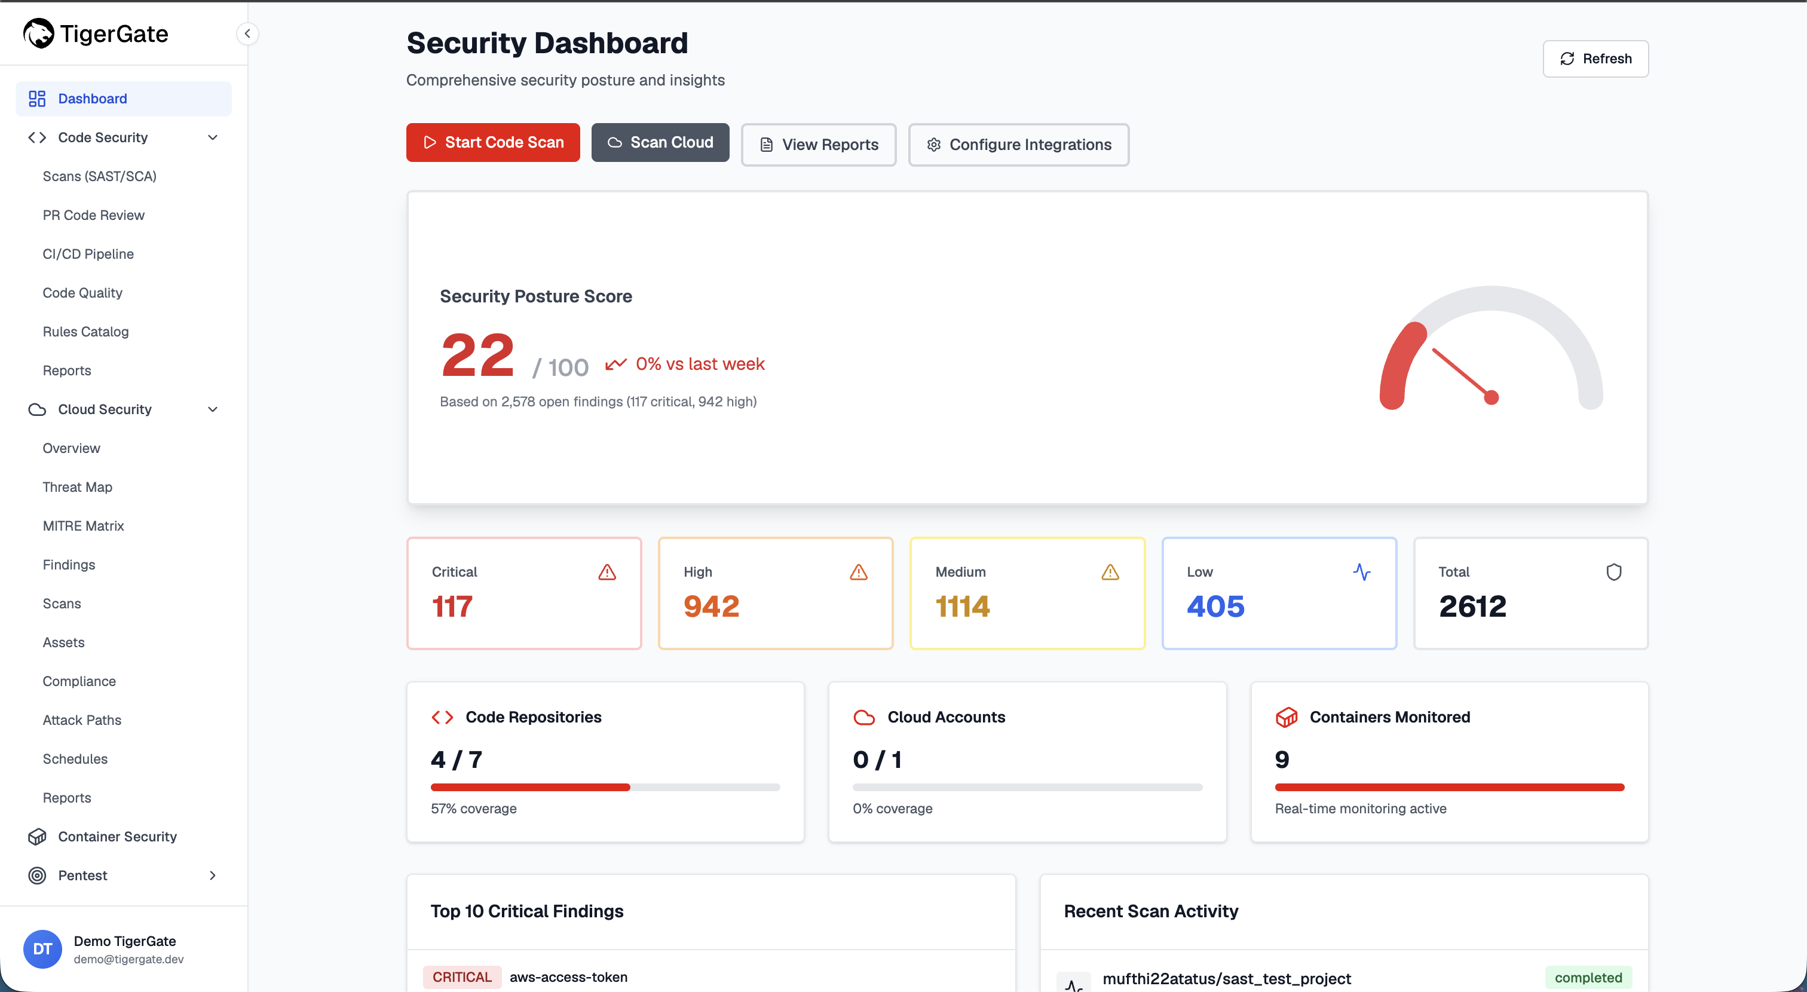Click the Code Repositories brackets icon

tap(442, 717)
